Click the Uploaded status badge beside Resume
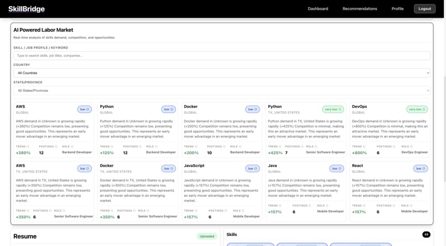The height and width of the screenshot is (246, 446). tap(207, 237)
